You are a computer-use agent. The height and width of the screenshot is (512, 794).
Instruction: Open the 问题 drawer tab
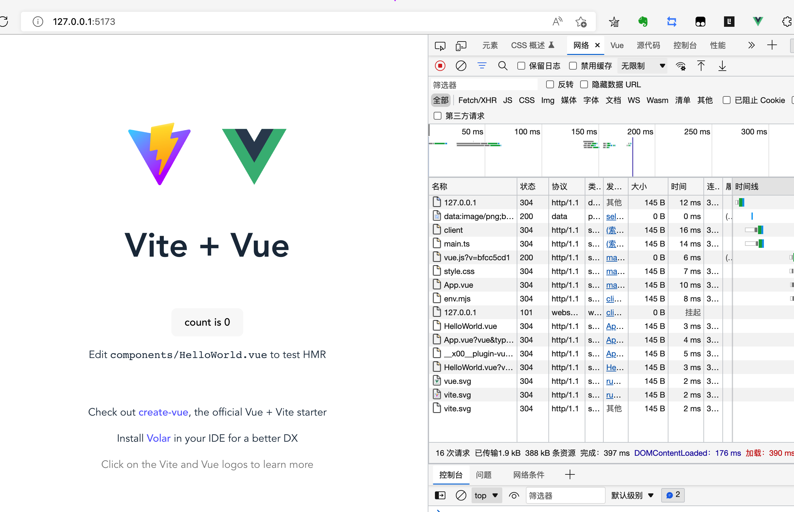(x=483, y=475)
